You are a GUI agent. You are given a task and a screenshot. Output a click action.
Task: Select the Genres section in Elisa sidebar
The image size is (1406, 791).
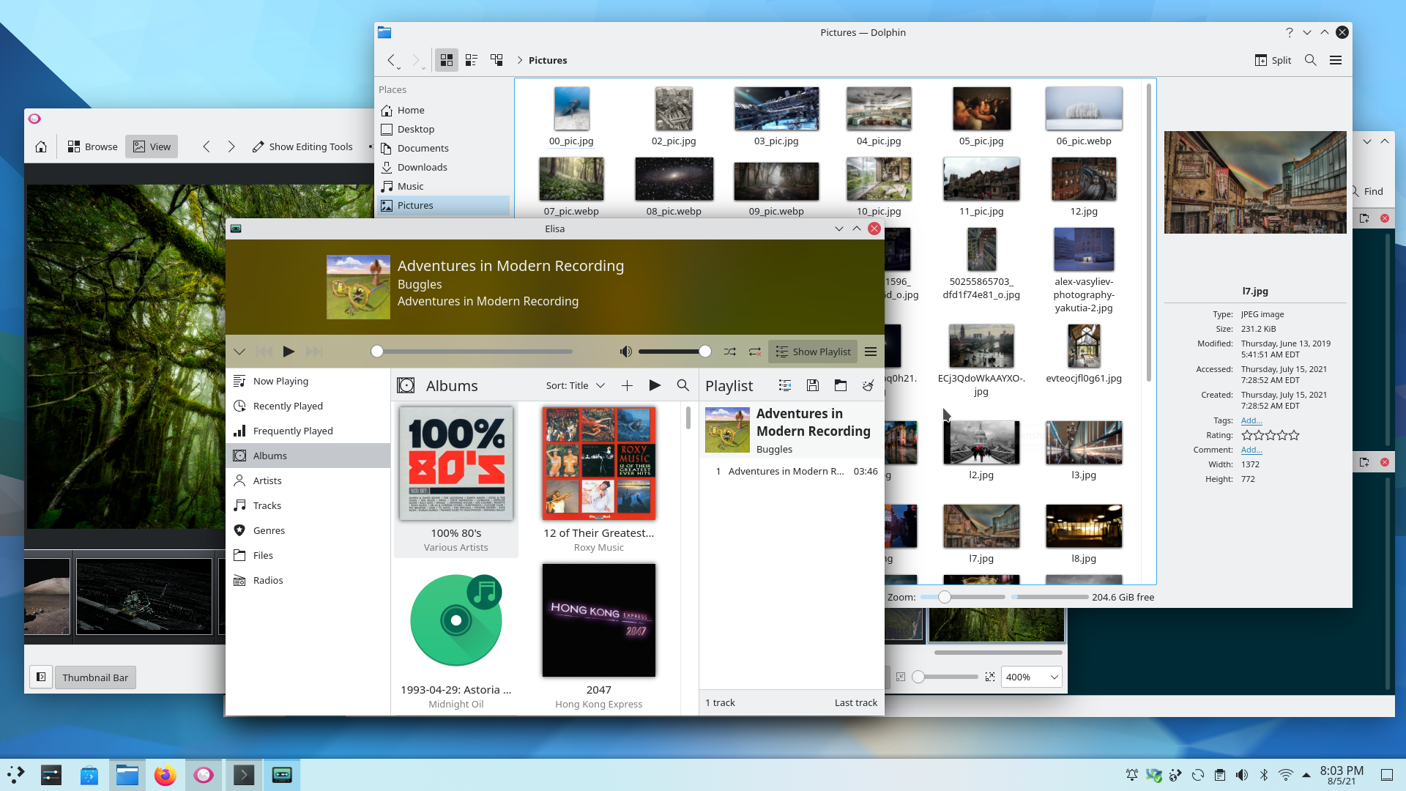pos(269,530)
